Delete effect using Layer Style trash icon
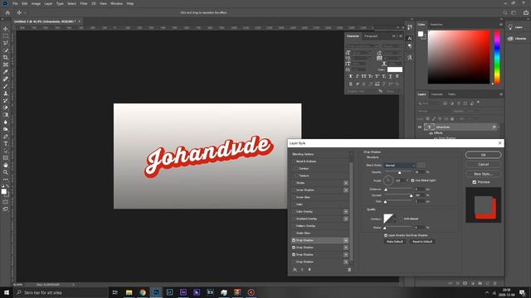 point(349,270)
